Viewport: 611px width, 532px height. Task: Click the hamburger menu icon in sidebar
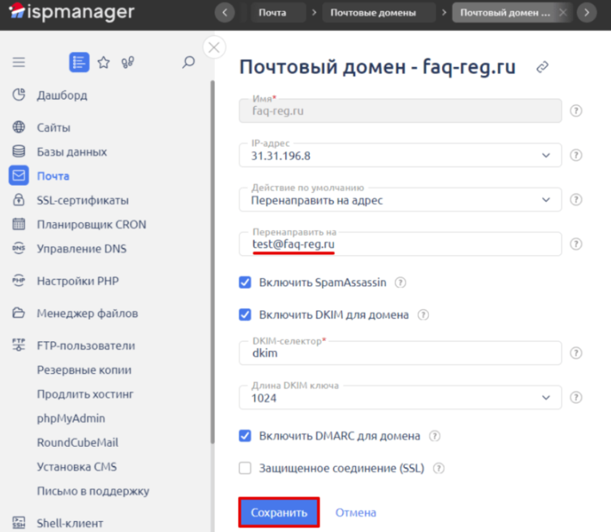19,63
